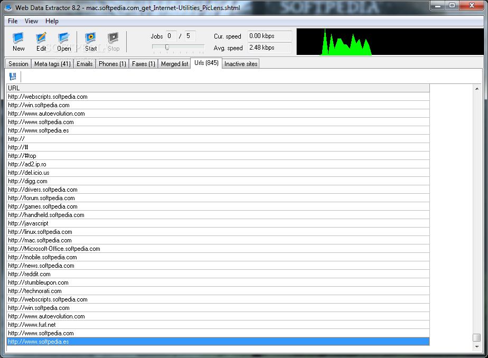
Task: Select the row http://digg.com
Action: 218,181
